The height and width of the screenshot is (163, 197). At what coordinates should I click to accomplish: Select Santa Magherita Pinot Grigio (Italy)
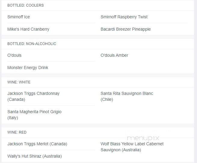click(x=34, y=115)
